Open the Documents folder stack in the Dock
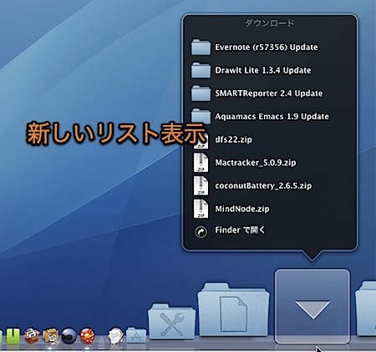376x352 pixels. (x=233, y=309)
